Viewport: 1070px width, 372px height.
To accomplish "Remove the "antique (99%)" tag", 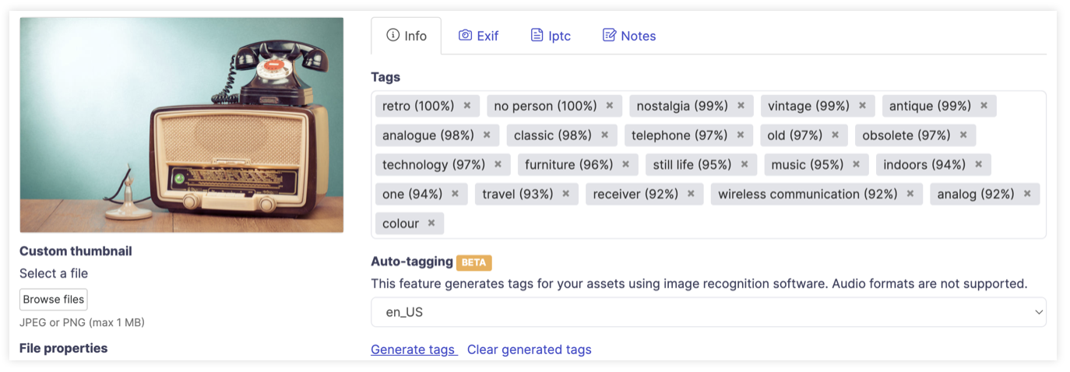I will [x=984, y=106].
